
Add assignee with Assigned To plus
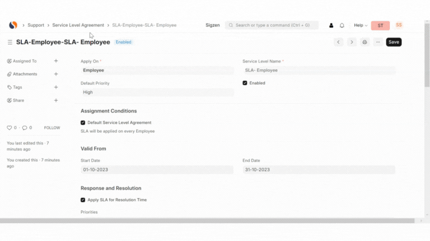point(55,61)
